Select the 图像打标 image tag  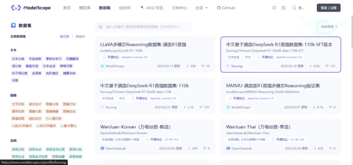click(x=69, y=104)
